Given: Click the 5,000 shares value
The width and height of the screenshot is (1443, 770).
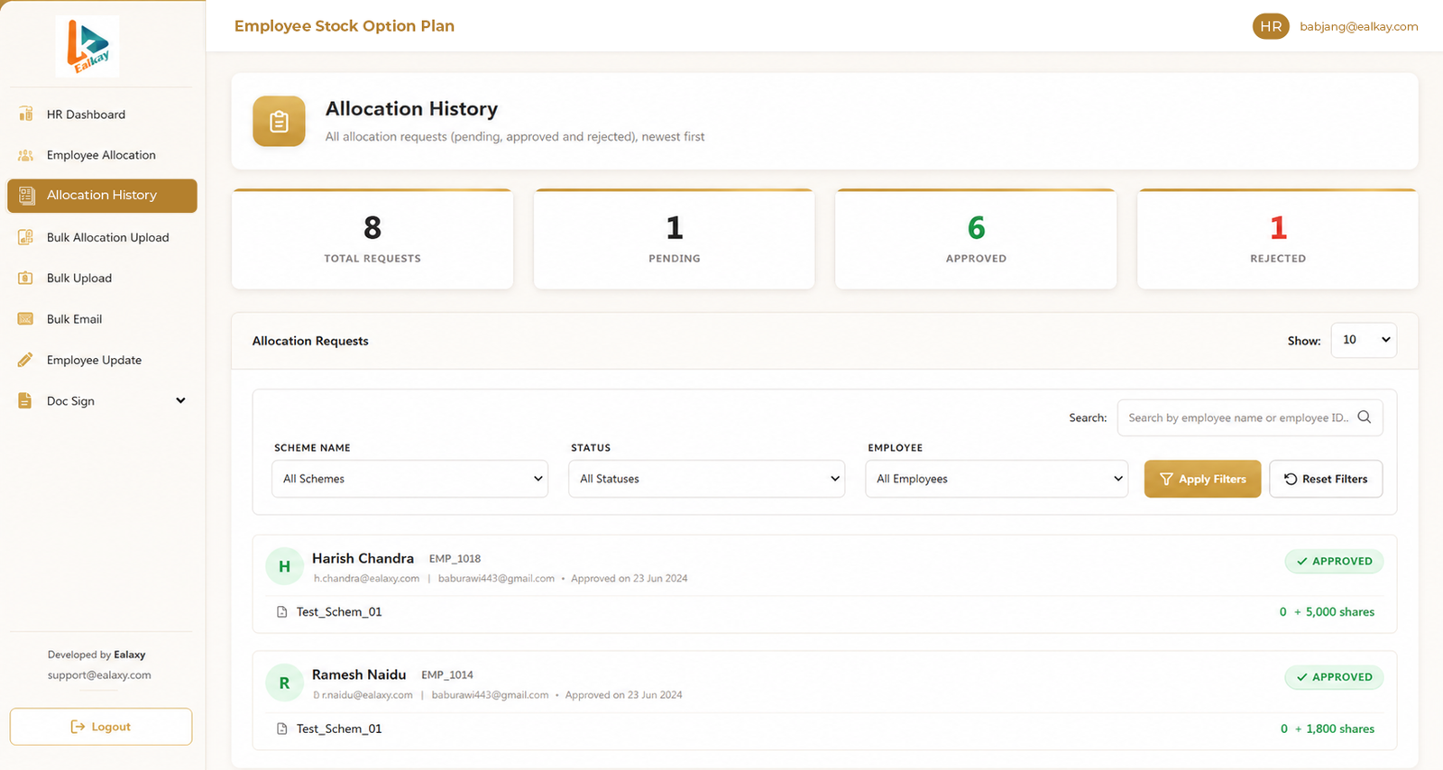Looking at the screenshot, I should coord(1340,612).
